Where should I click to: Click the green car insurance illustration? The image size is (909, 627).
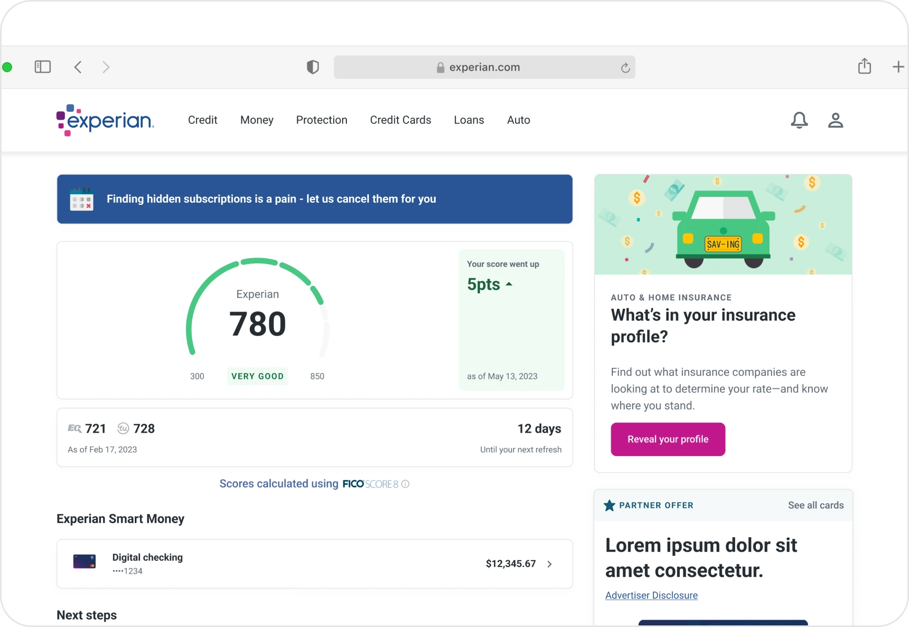[723, 225]
